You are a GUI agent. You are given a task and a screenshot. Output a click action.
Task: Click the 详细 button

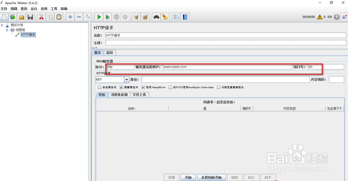point(172,177)
